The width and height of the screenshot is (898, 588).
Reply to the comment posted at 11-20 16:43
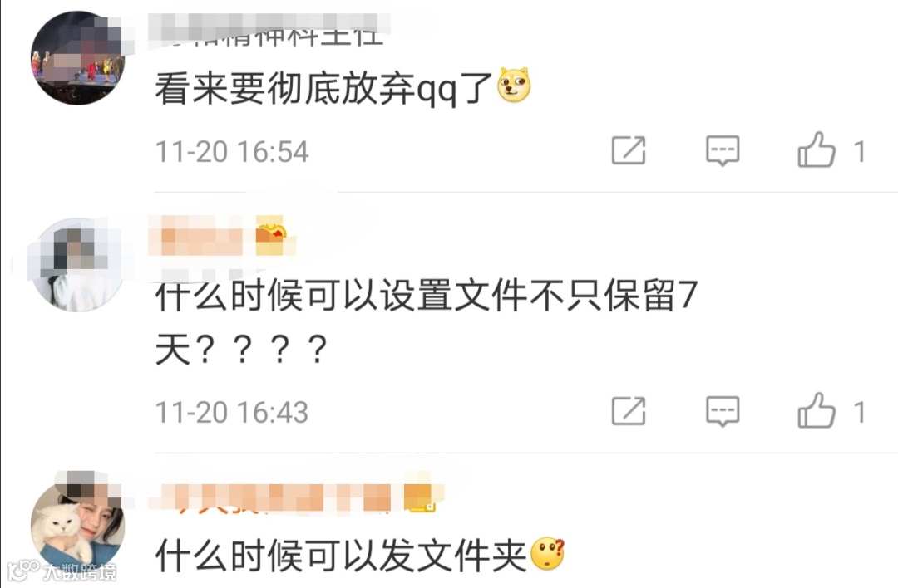coord(723,411)
